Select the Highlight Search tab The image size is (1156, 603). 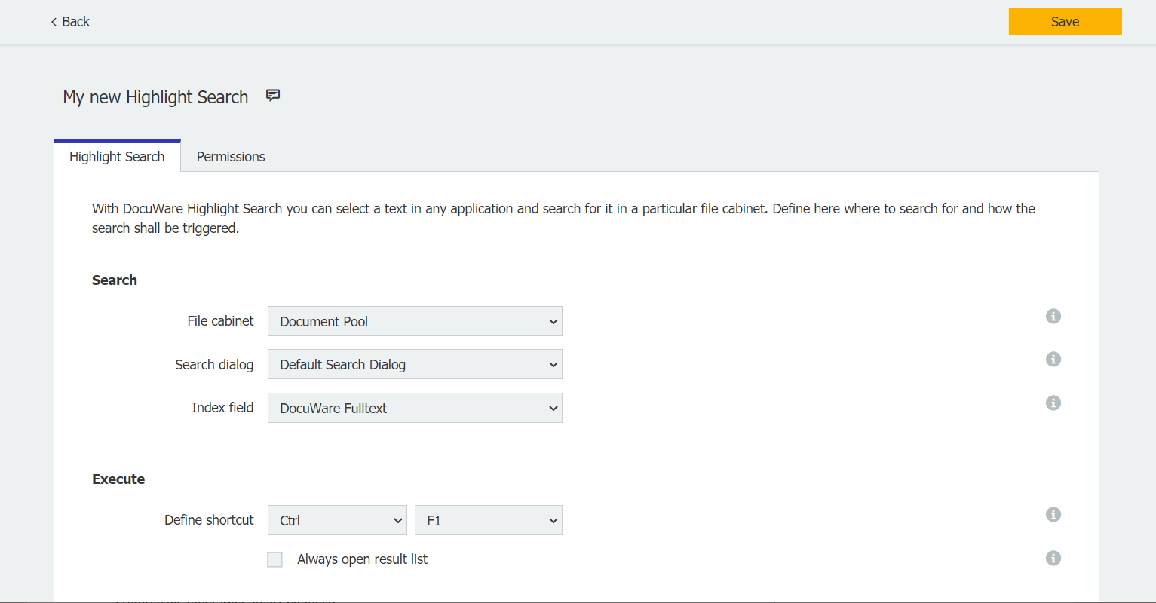coord(117,157)
